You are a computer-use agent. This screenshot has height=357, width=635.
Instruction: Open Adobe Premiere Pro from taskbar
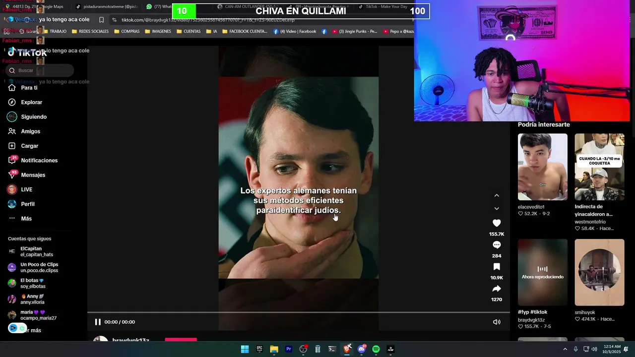289,349
